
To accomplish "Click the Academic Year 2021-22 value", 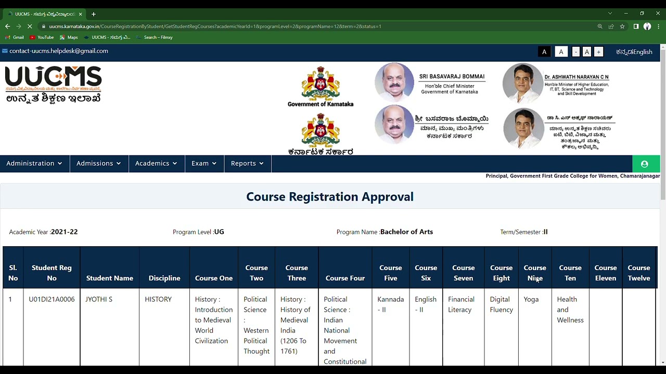I will (x=64, y=232).
